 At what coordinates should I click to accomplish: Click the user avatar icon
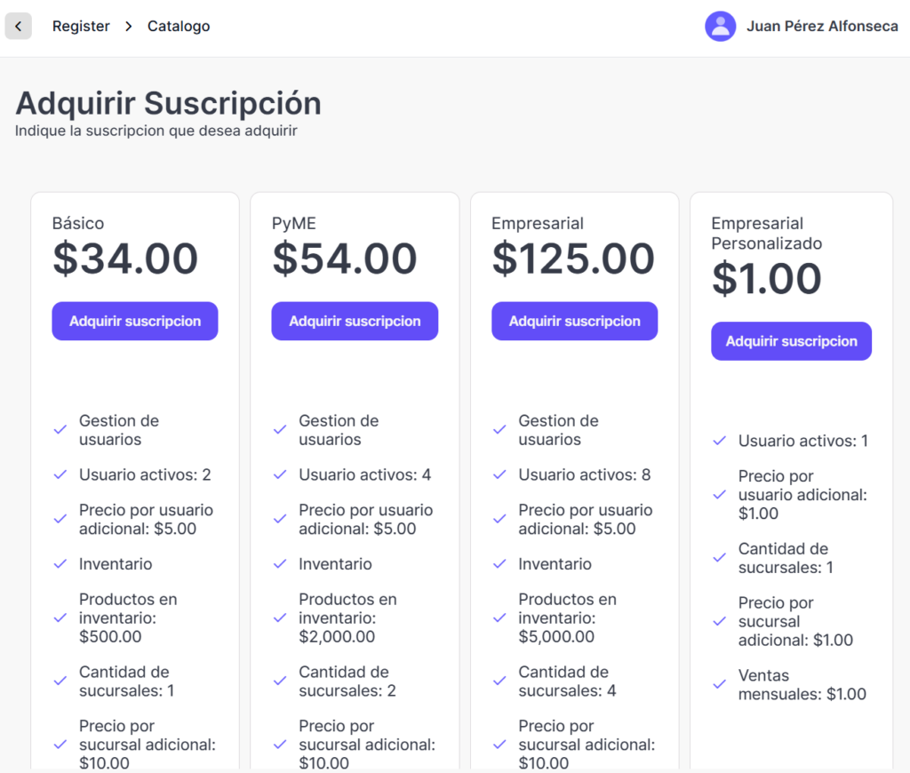[720, 27]
